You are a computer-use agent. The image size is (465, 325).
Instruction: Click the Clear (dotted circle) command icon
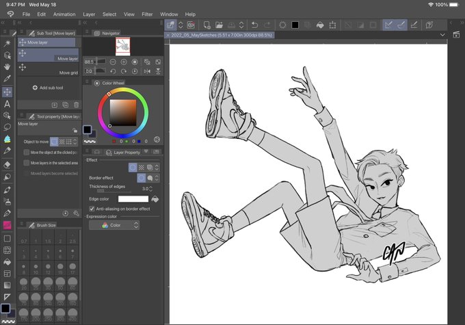(x=282, y=25)
